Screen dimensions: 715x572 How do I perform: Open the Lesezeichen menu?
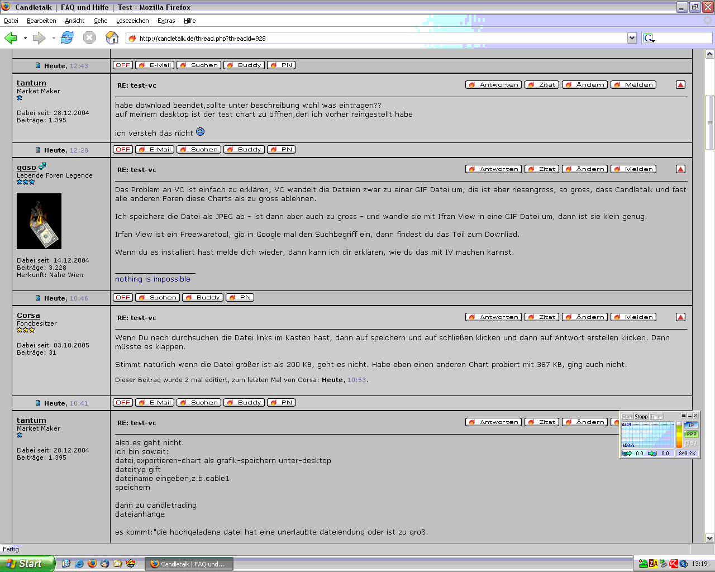(132, 21)
